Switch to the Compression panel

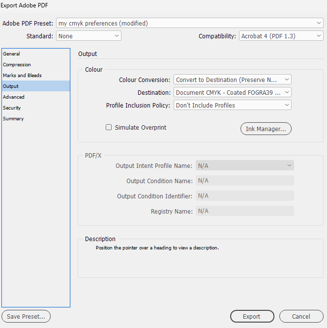[x=36, y=65]
